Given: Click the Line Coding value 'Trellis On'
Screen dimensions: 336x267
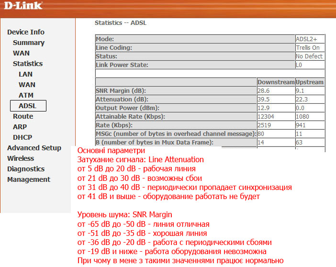Looking at the screenshot, I should click(308, 48).
